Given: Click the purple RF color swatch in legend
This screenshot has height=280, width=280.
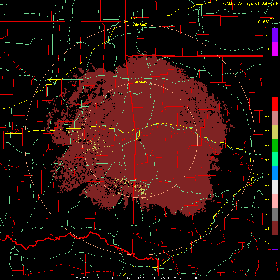Looking at the screenshot, I should click(x=275, y=35).
